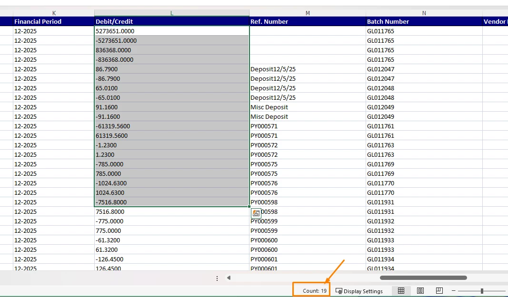Click PY000576 in the 1024.6300 row

(x=264, y=193)
